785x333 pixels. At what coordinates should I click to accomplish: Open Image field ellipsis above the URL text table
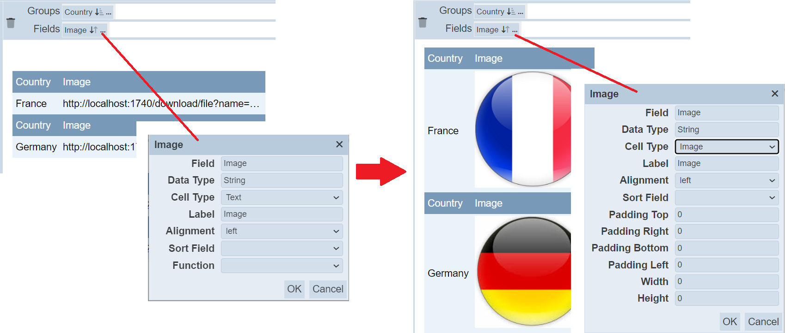click(103, 30)
